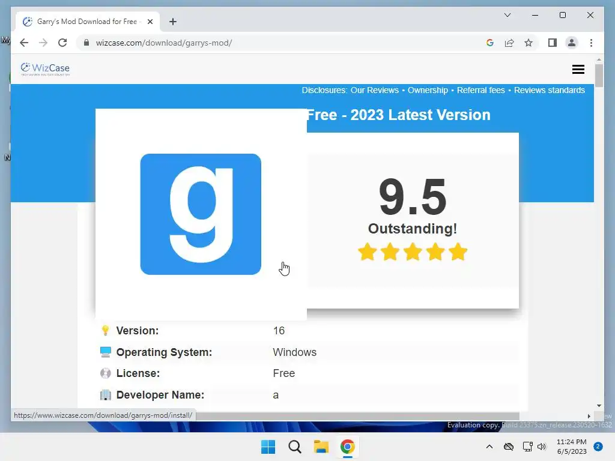Click the horizontal scrollbar right arrow
Screen dimensions: 615x461
[x=589, y=416]
